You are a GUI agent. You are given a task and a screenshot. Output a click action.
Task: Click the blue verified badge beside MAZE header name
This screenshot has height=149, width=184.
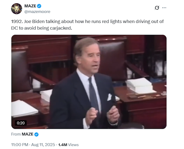point(39,6)
